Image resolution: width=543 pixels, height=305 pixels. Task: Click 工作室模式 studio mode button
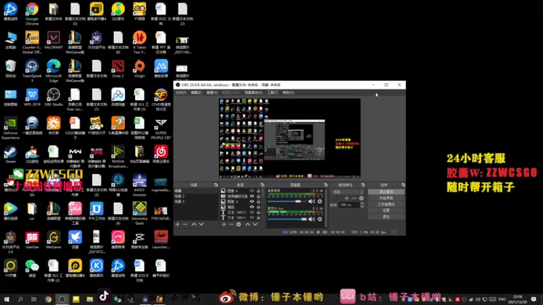point(386,205)
